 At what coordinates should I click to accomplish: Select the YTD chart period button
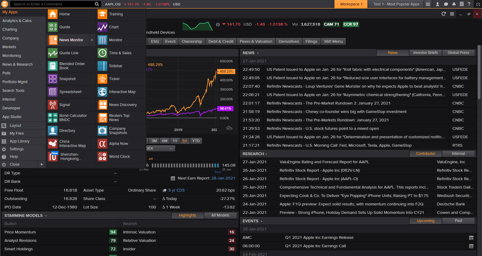coord(196,141)
